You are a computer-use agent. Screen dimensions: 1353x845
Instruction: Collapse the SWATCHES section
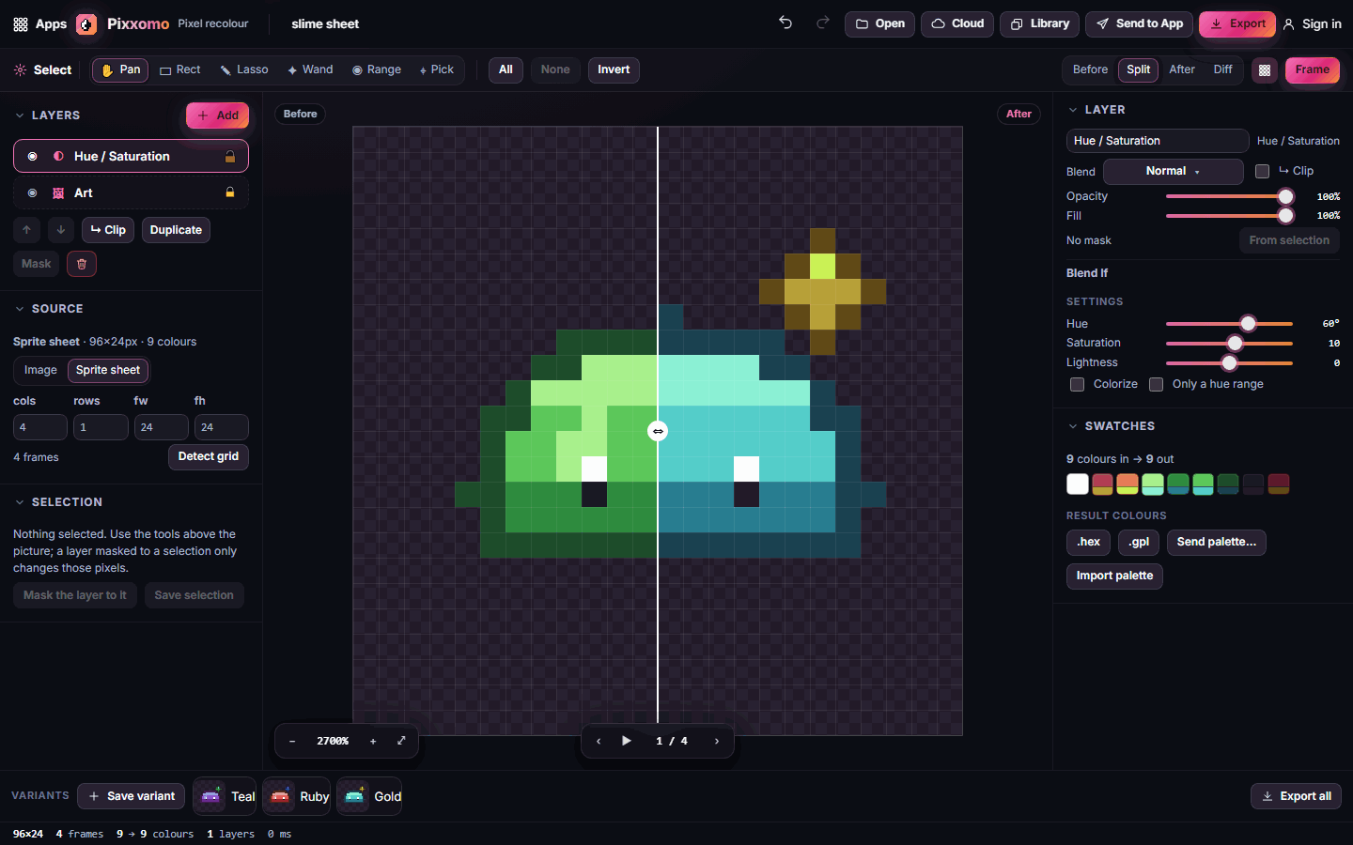[1073, 426]
